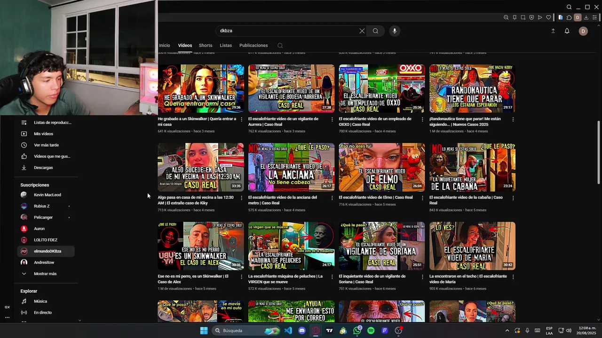Open OBS Studio from the taskbar
This screenshot has height=338, width=602.
[398, 330]
